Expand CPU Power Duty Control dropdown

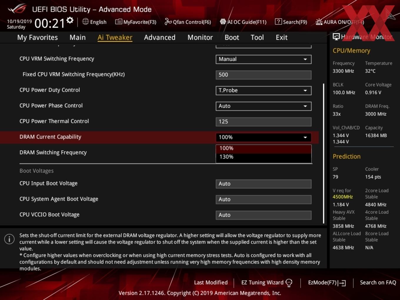[264, 90]
